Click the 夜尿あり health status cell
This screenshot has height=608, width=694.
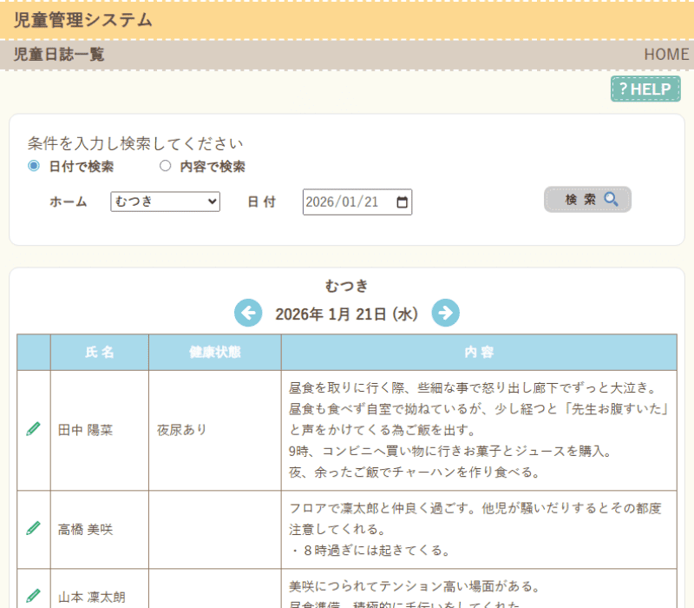[x=182, y=430]
